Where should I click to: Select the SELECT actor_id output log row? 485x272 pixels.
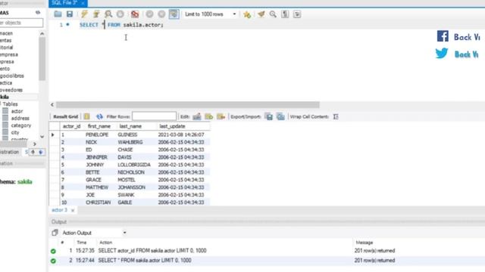(x=266, y=251)
